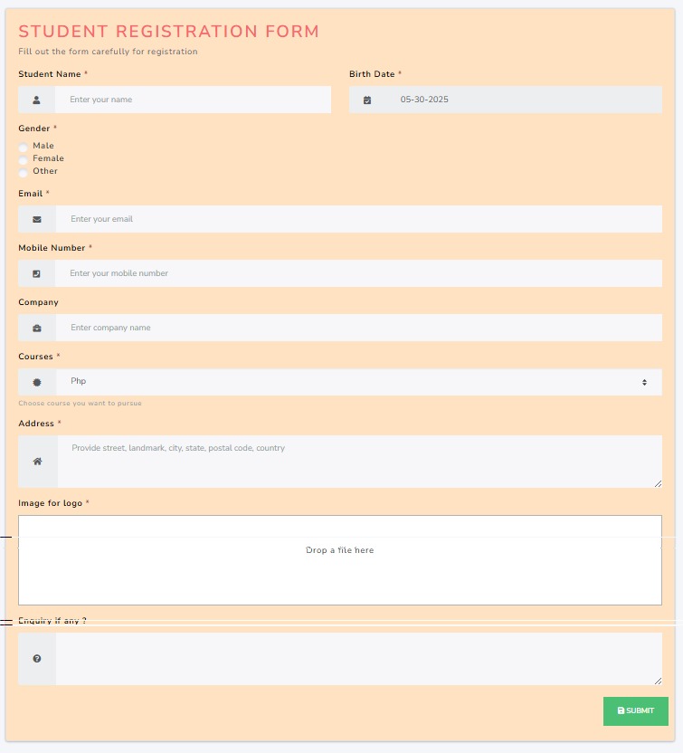This screenshot has width=683, height=753.
Task: Click the Drop a file here area
Action: (340, 559)
